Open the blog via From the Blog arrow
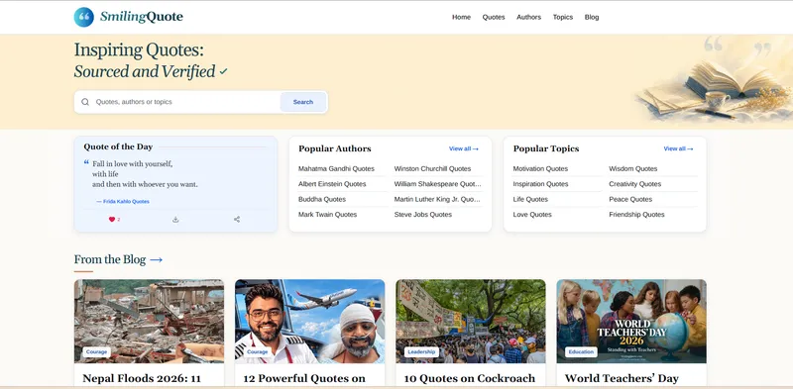Viewport: 793px width, 389px height. [x=157, y=259]
